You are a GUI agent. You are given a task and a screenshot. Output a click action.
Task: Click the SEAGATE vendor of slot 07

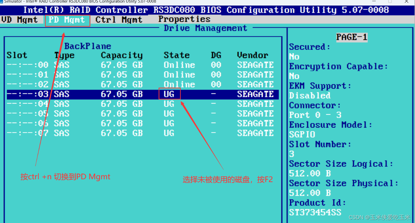click(x=255, y=133)
